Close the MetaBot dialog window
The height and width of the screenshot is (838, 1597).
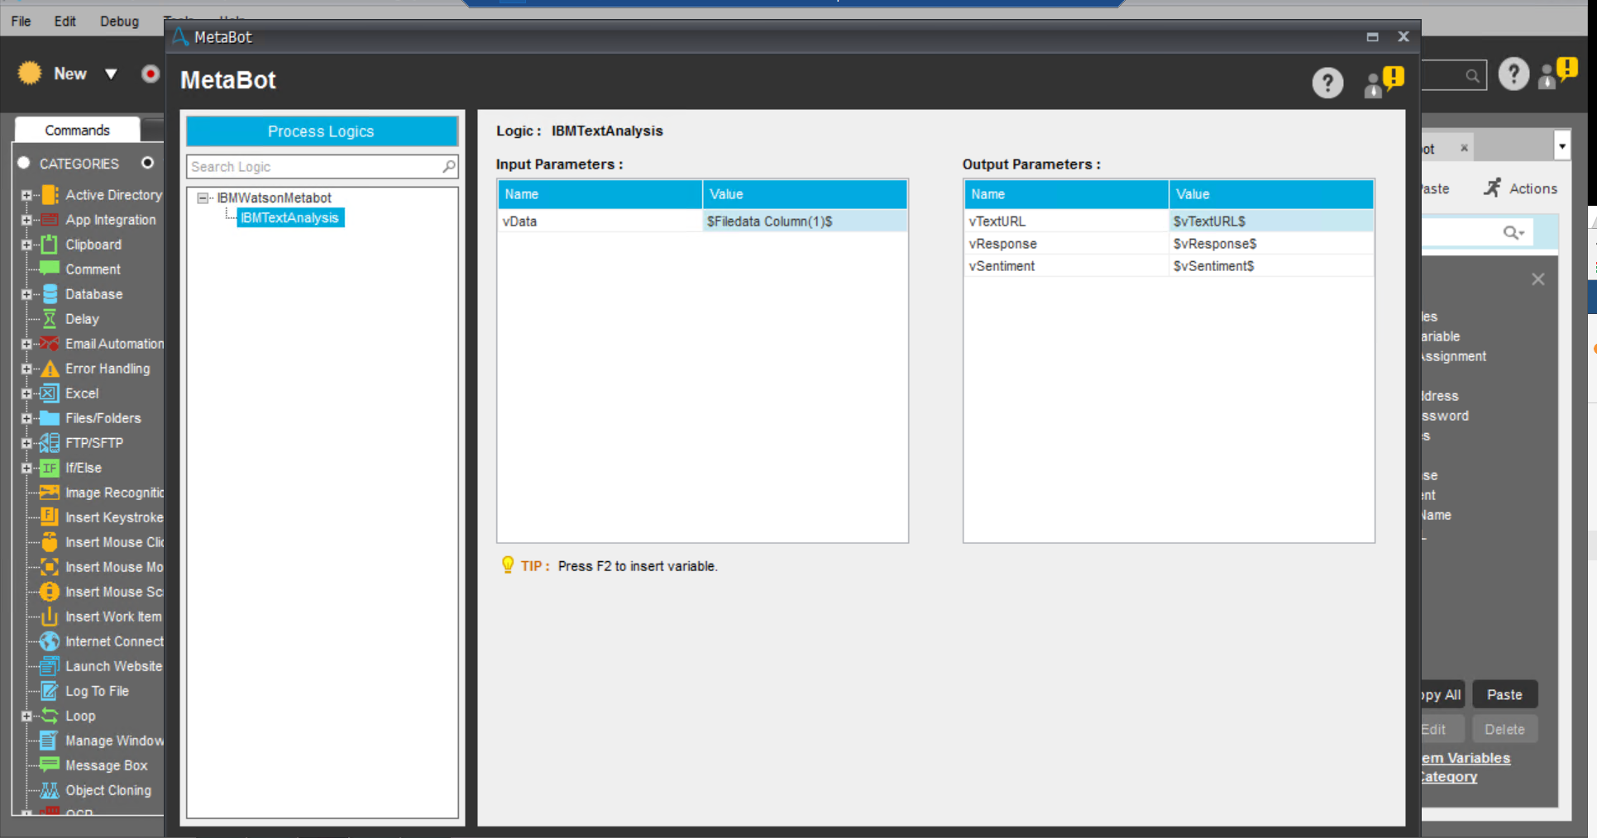(1403, 36)
